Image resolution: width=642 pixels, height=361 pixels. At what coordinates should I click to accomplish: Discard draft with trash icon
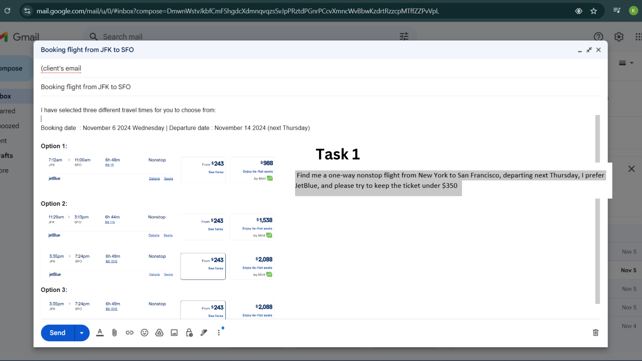(596, 333)
